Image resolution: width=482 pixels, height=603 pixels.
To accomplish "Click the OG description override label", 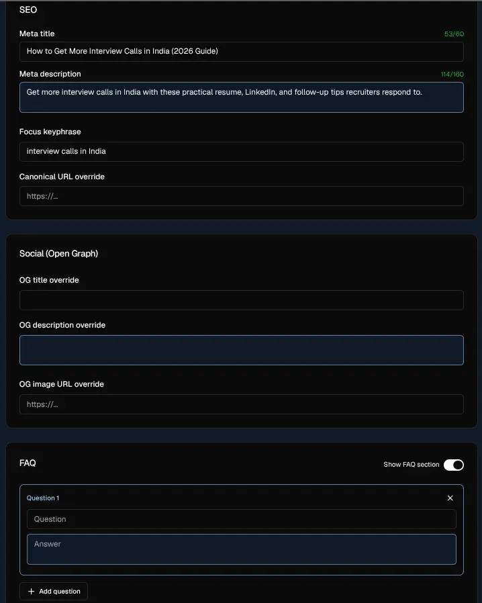I will 62,325.
